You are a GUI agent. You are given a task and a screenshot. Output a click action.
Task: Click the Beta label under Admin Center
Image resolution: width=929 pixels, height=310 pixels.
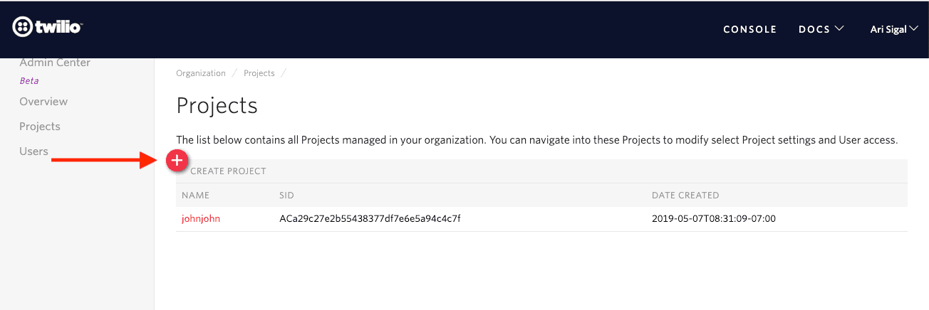pyautogui.click(x=29, y=81)
